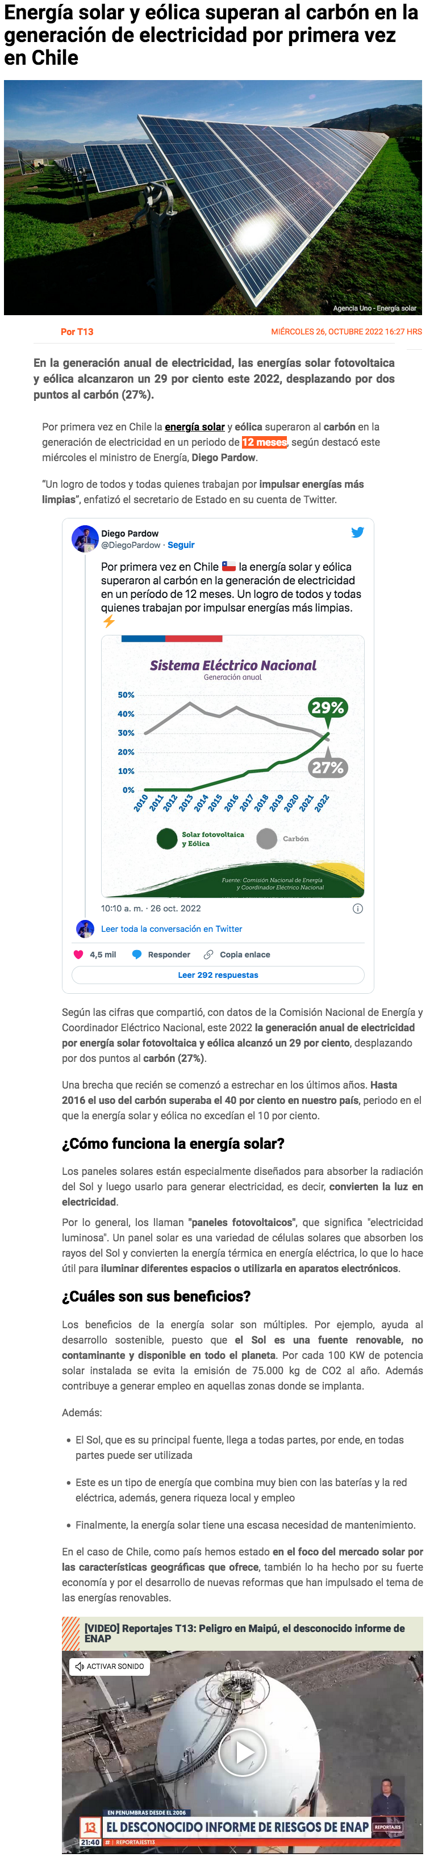This screenshot has height=1866, width=434.
Task: Open the @DiegoPardow handle link
Action: [131, 545]
